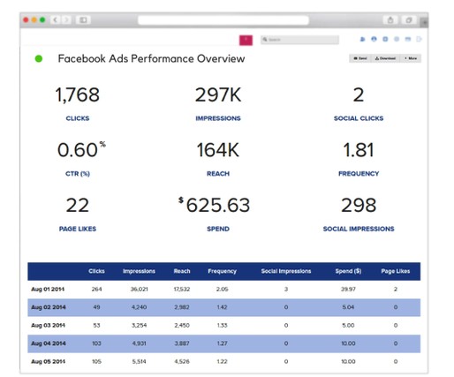454x377 pixels.
Task: Toggle browser sidebar view icon
Action: tap(83, 19)
